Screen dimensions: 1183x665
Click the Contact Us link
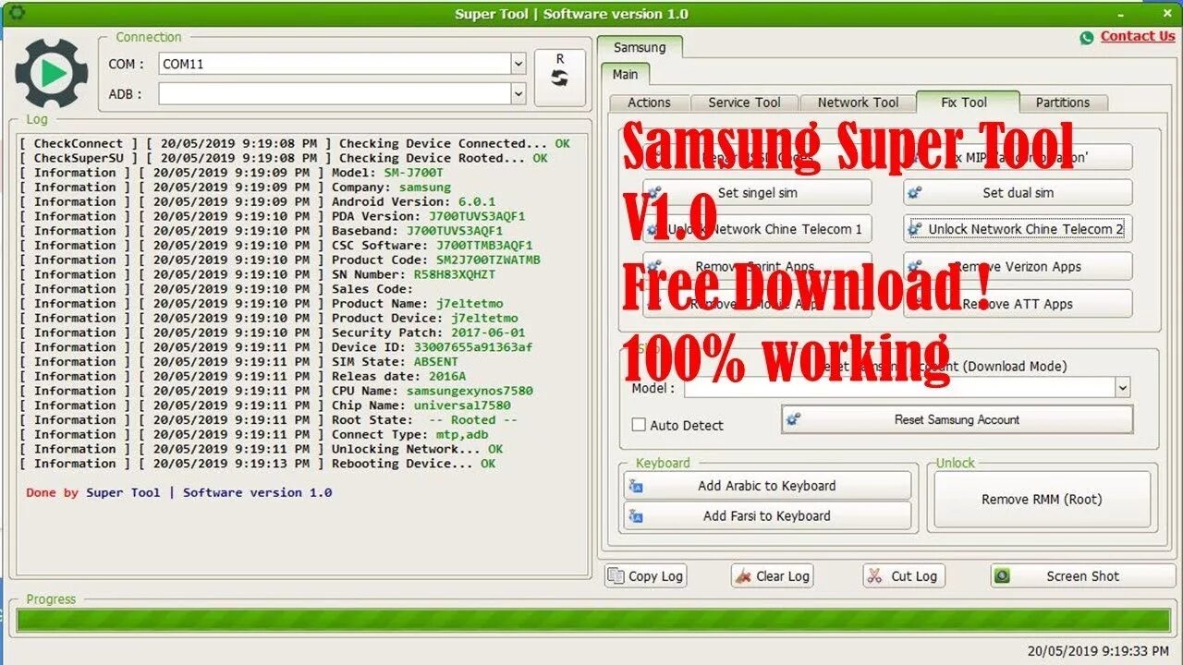click(x=1138, y=36)
